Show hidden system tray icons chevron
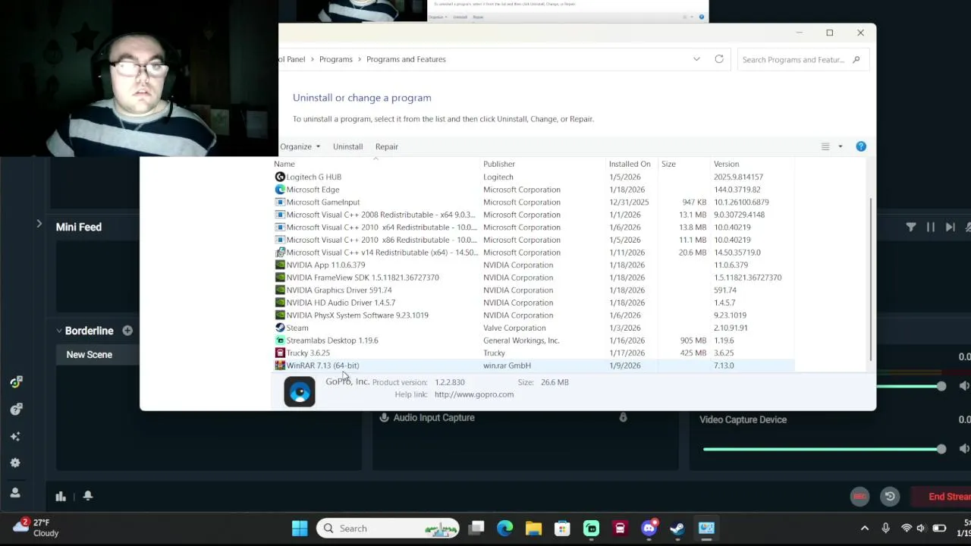 [864, 529]
